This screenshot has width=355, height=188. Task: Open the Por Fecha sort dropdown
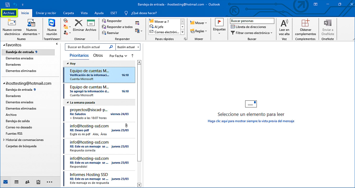click(118, 56)
